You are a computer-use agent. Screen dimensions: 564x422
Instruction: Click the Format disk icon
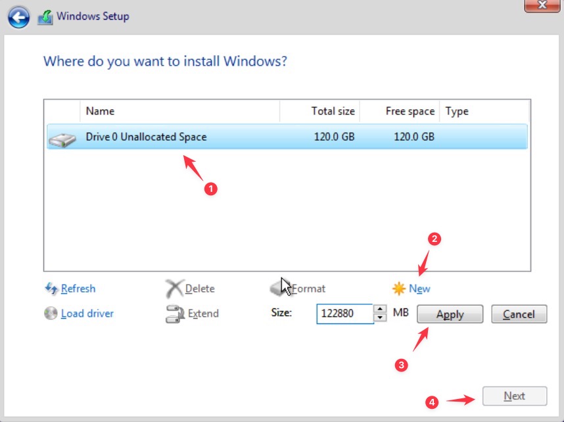(279, 288)
